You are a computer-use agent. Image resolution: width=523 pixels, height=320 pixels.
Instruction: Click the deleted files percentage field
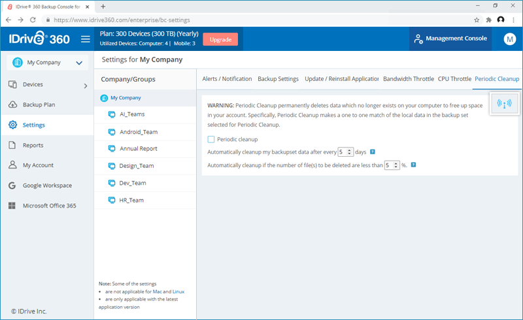click(392, 165)
